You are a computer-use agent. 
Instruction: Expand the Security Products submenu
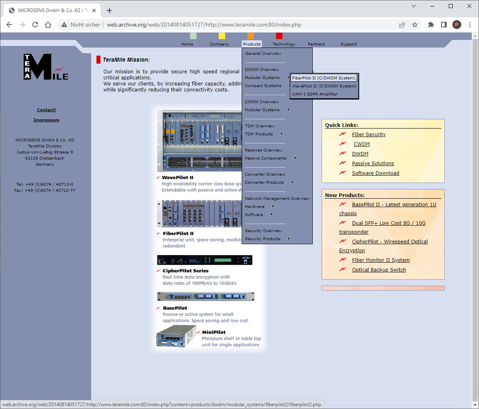[x=267, y=239]
